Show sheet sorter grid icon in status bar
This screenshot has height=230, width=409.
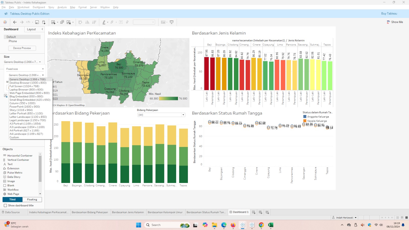tap(397, 217)
